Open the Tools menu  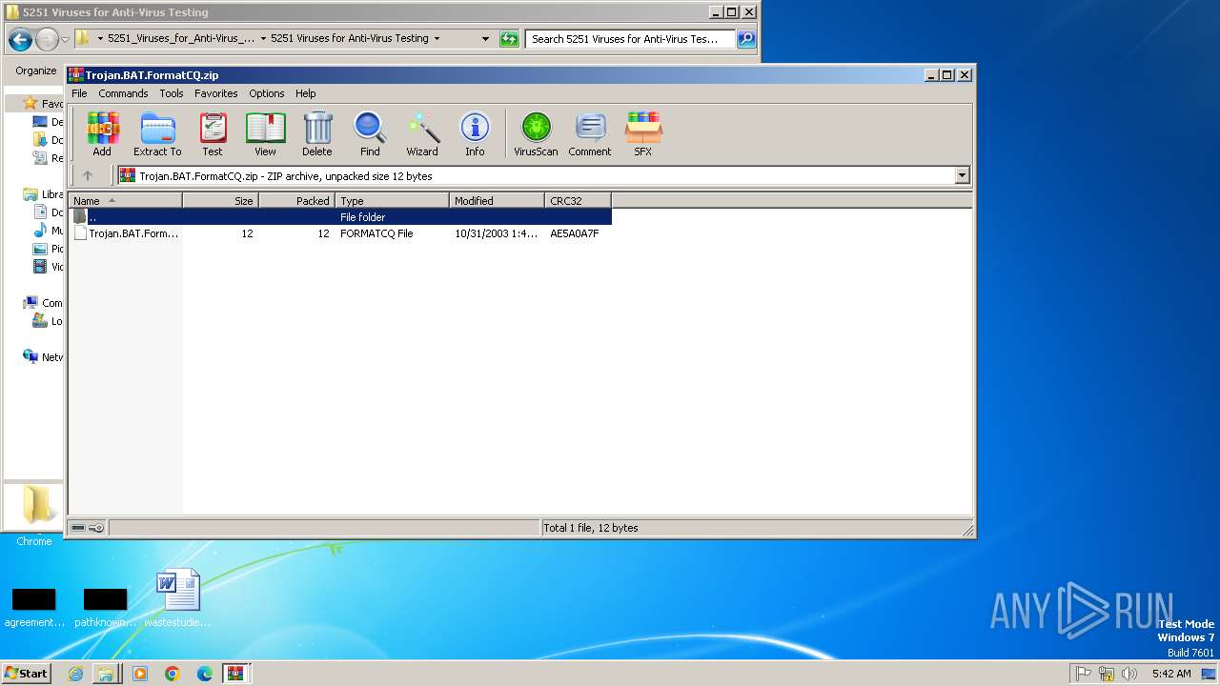172,93
